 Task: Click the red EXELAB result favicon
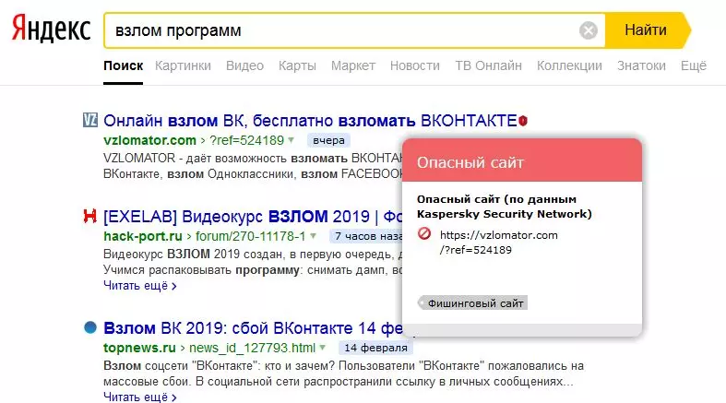(90, 217)
